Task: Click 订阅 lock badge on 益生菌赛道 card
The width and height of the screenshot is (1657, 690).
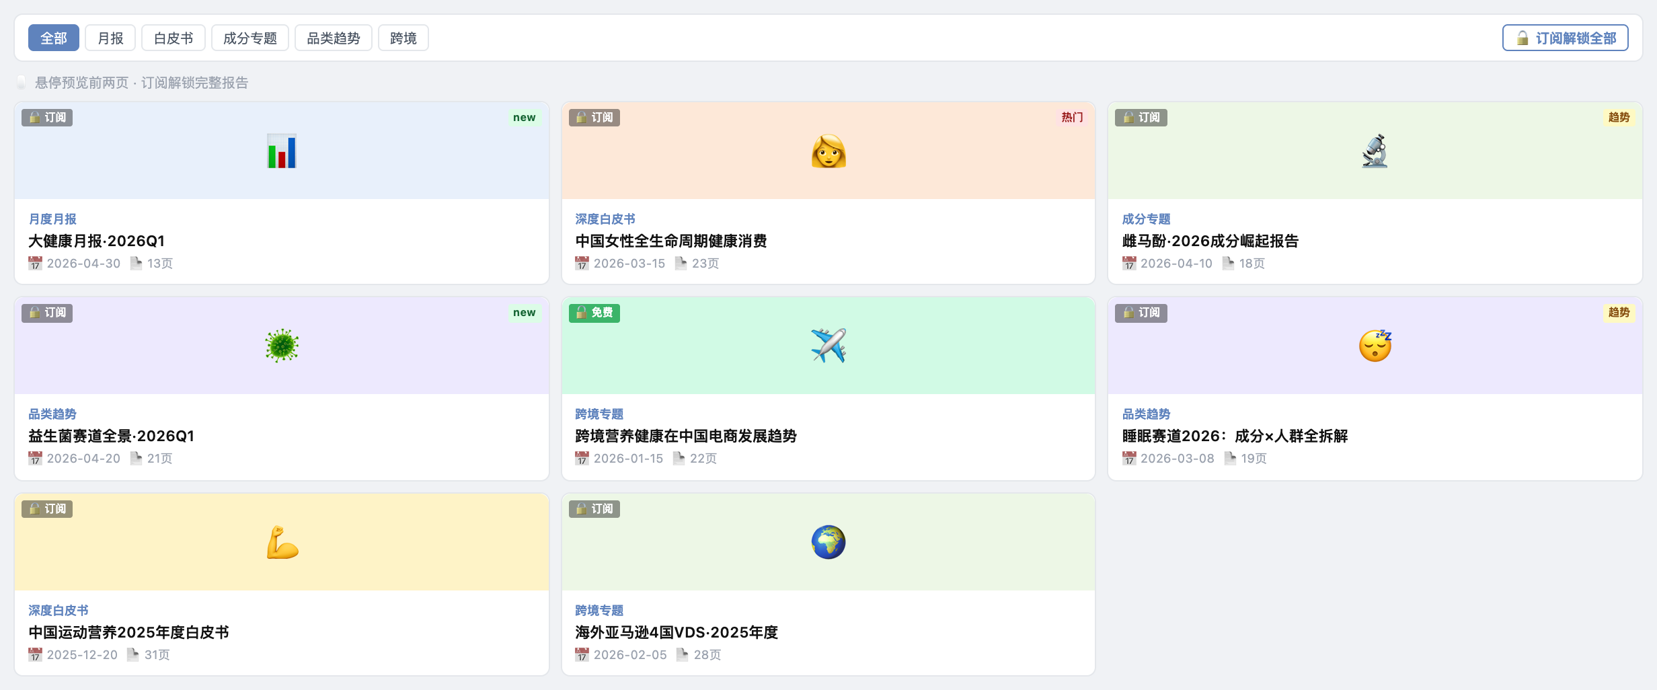Action: (x=47, y=313)
